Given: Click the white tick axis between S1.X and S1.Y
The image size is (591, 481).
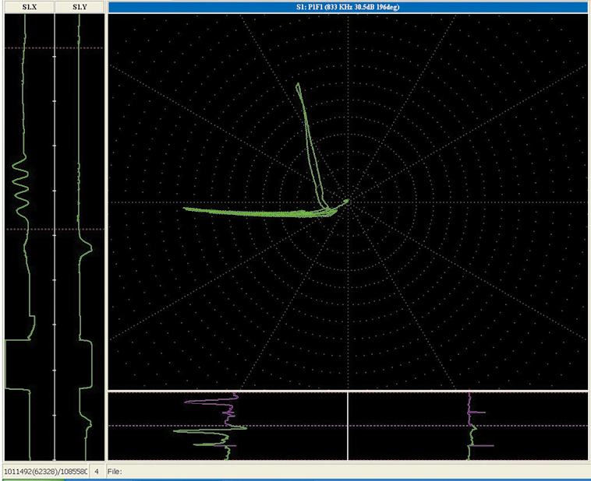Looking at the screenshot, I should (x=55, y=233).
